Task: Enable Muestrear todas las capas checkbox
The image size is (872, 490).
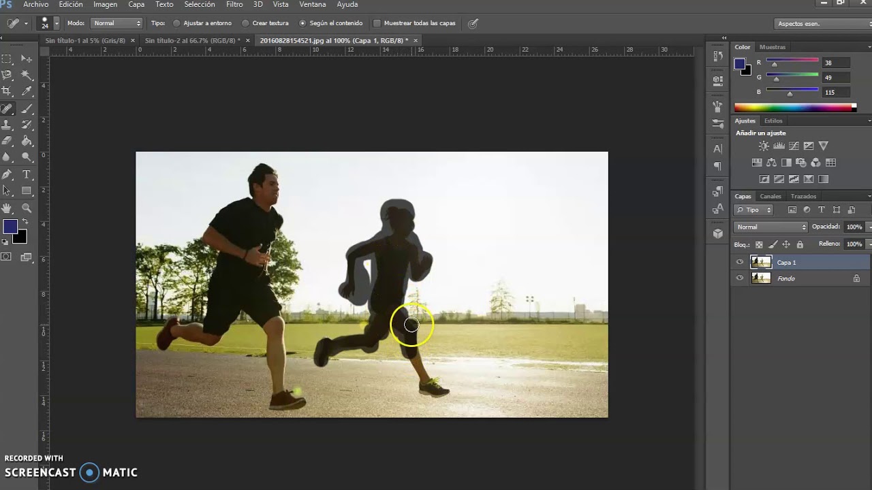Action: (377, 23)
